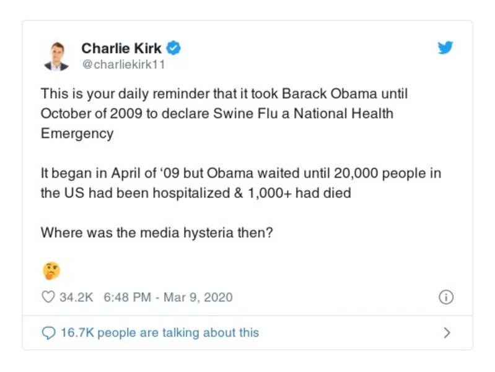Click the blue verified badge
The height and width of the screenshot is (372, 495).
[174, 48]
